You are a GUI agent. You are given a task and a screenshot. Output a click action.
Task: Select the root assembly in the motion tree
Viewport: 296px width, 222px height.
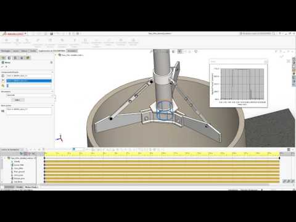click(23, 158)
